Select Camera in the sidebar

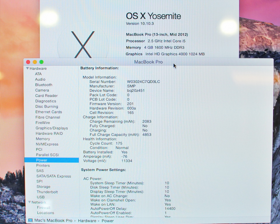tap(42, 90)
